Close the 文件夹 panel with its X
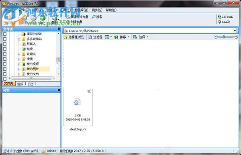The width and height of the screenshot is (241, 155). pyautogui.click(x=59, y=29)
